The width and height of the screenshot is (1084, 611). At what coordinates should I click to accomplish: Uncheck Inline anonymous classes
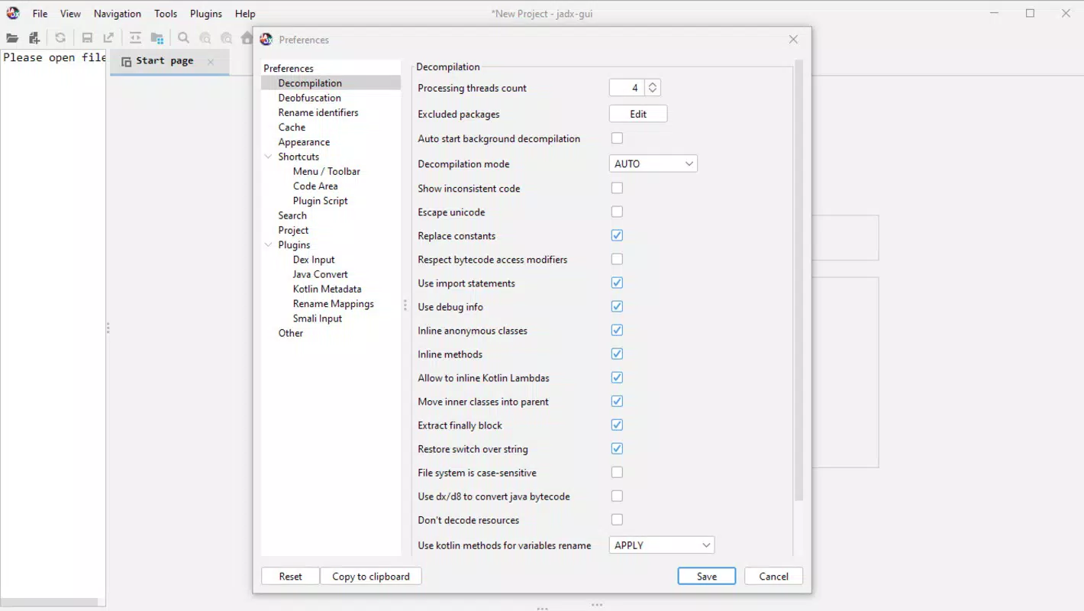coord(617,330)
